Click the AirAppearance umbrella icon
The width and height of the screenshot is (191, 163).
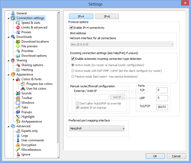[18, 121]
